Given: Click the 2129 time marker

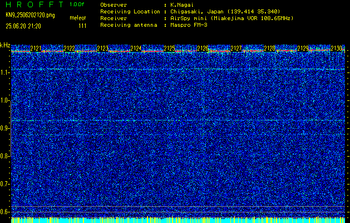Looking at the screenshot, I should point(303,49).
